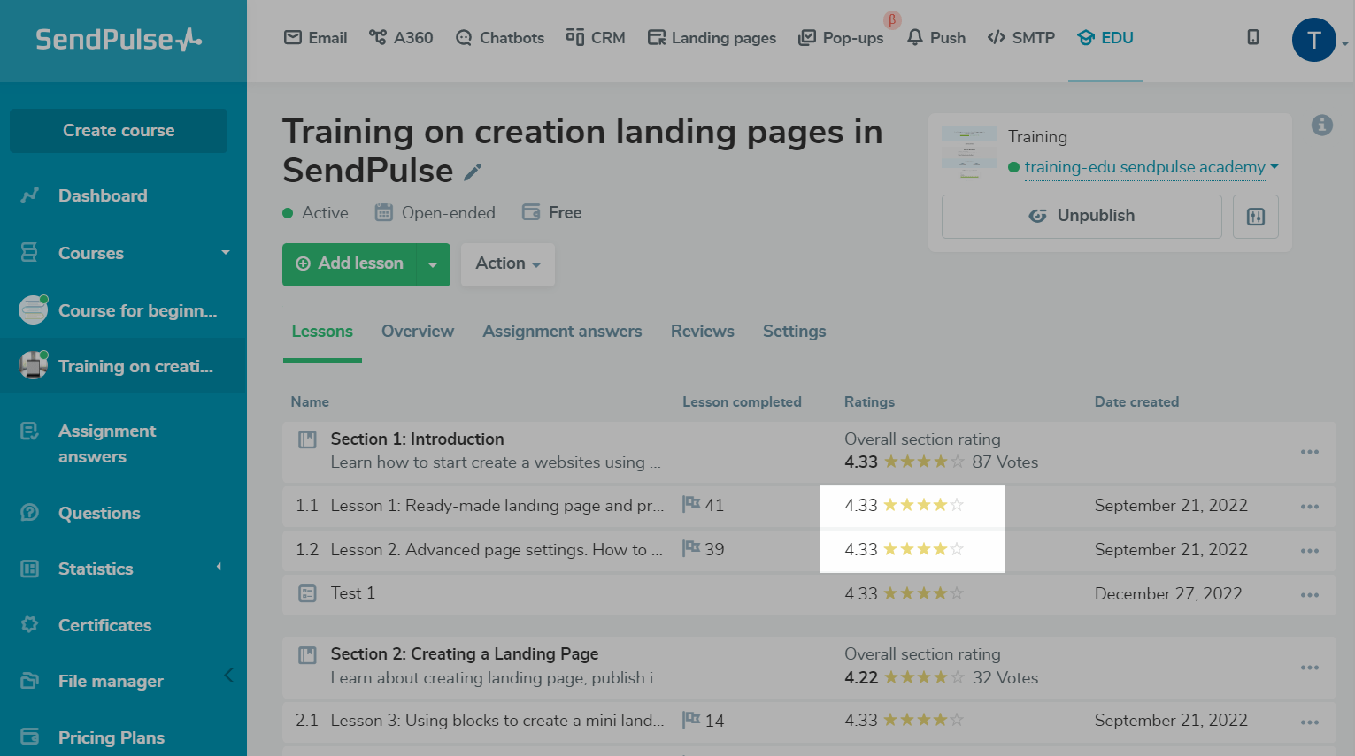Open the site settings sliders icon button

pyautogui.click(x=1256, y=217)
